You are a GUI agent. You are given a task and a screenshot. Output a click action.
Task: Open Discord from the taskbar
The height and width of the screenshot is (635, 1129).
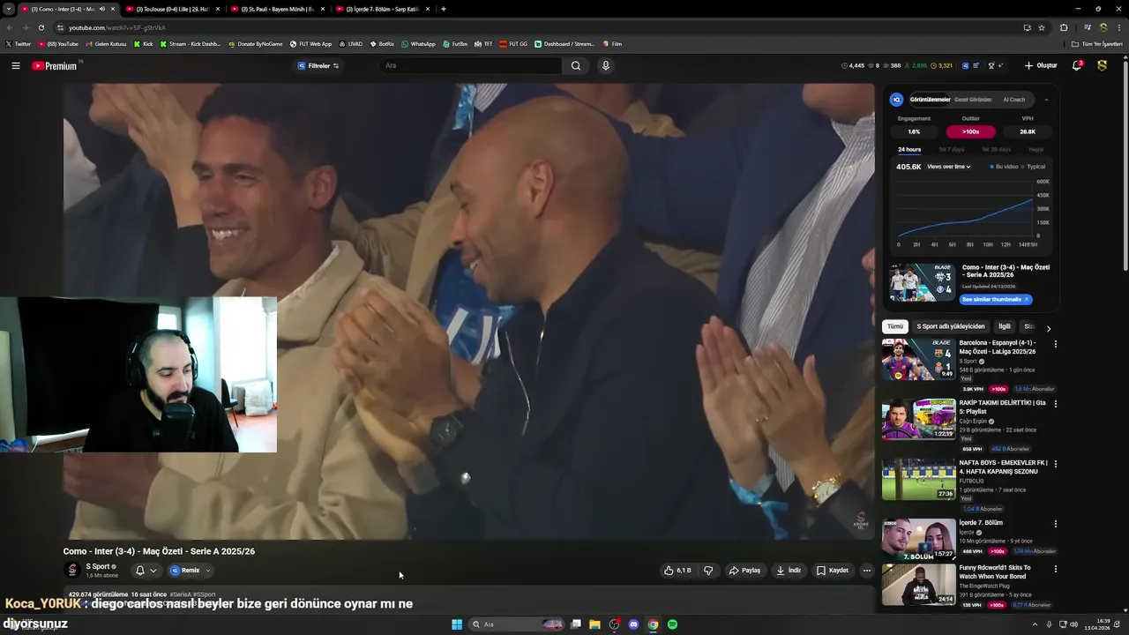[x=633, y=624]
